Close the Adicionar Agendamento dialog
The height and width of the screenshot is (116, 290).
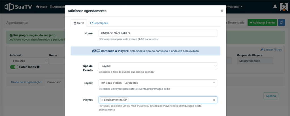tap(222, 11)
